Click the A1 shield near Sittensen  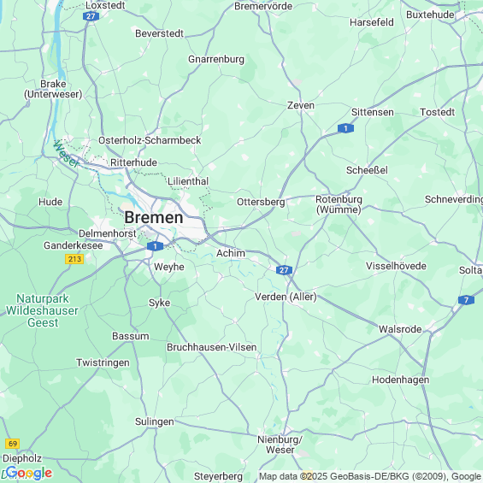[345, 128]
